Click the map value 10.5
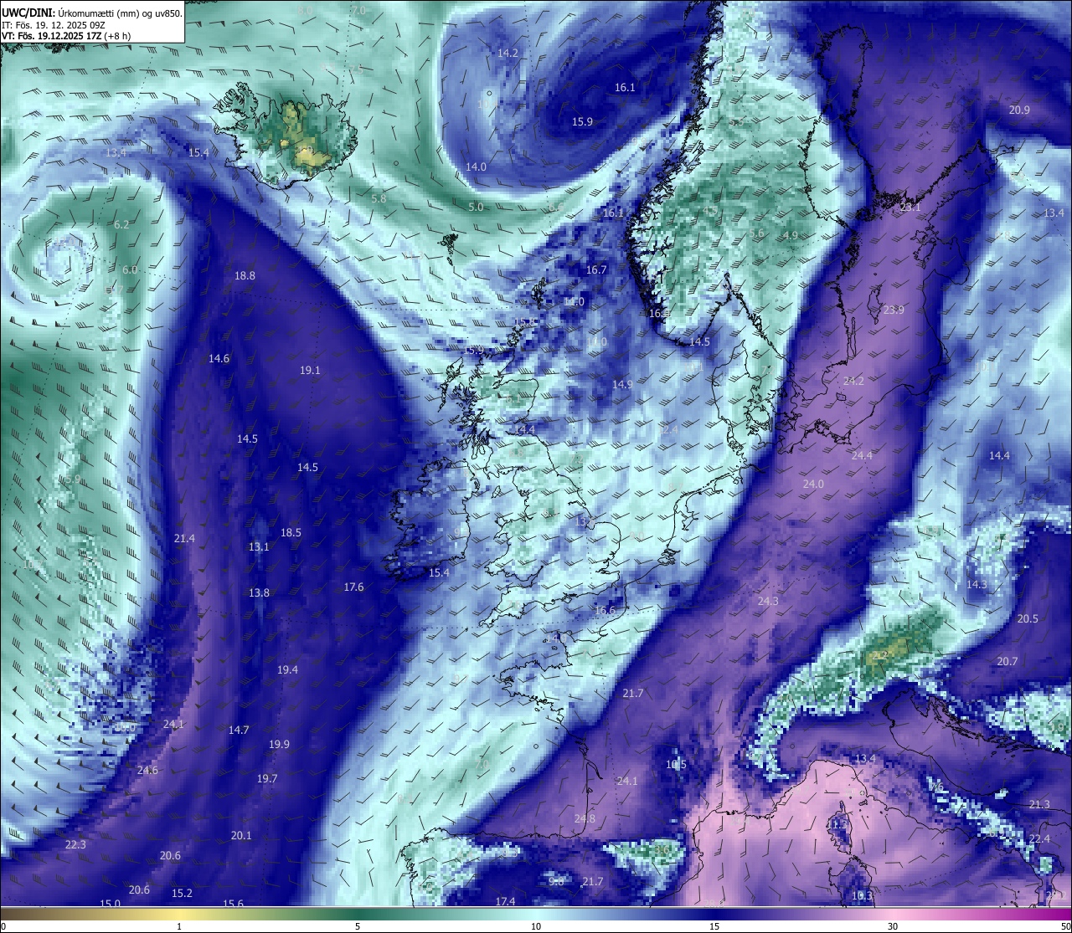This screenshot has width=1072, height=933. coord(676,764)
